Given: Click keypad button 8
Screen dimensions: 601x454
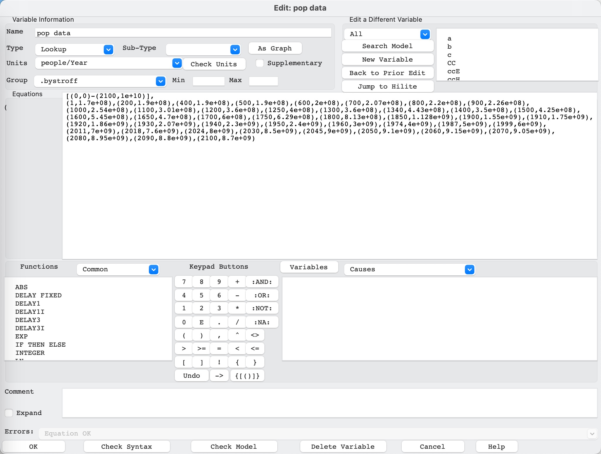Looking at the screenshot, I should point(201,282).
